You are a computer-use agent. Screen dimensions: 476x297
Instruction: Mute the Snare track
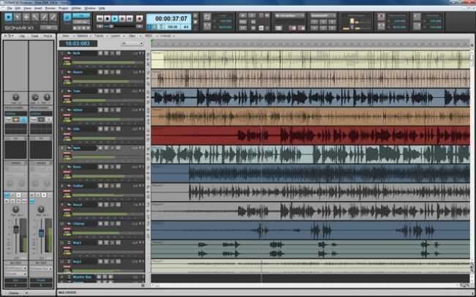click(100, 72)
